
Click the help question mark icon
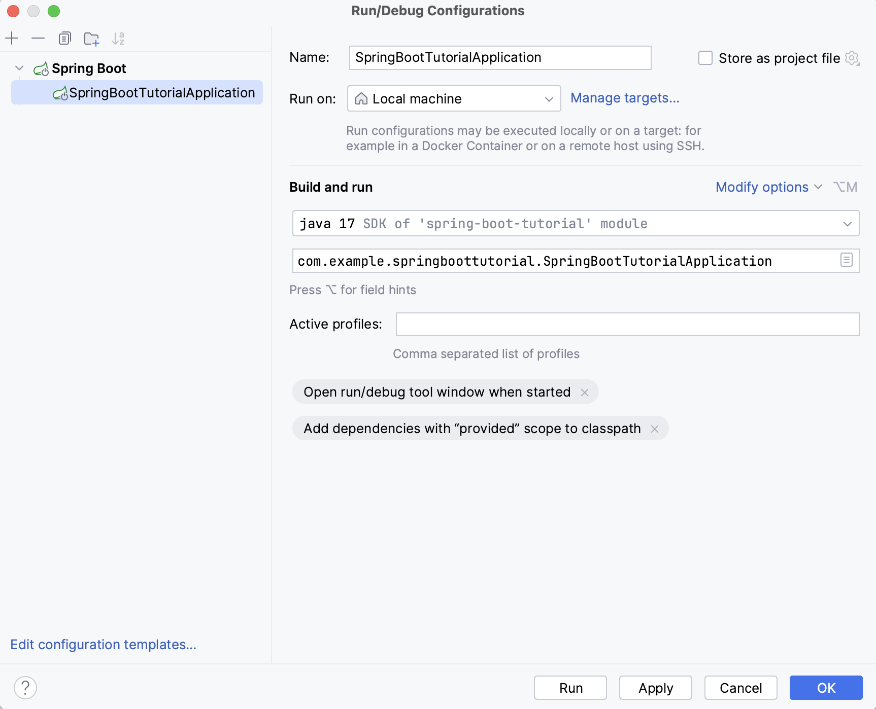[24, 688]
